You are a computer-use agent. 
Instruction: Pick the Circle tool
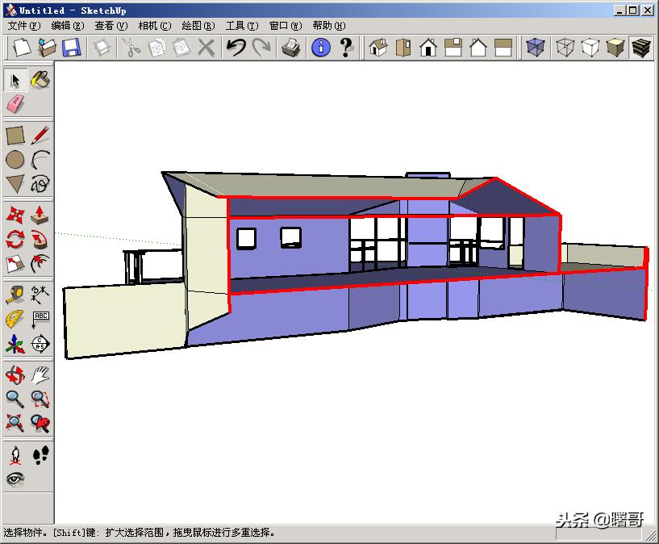pyautogui.click(x=14, y=159)
